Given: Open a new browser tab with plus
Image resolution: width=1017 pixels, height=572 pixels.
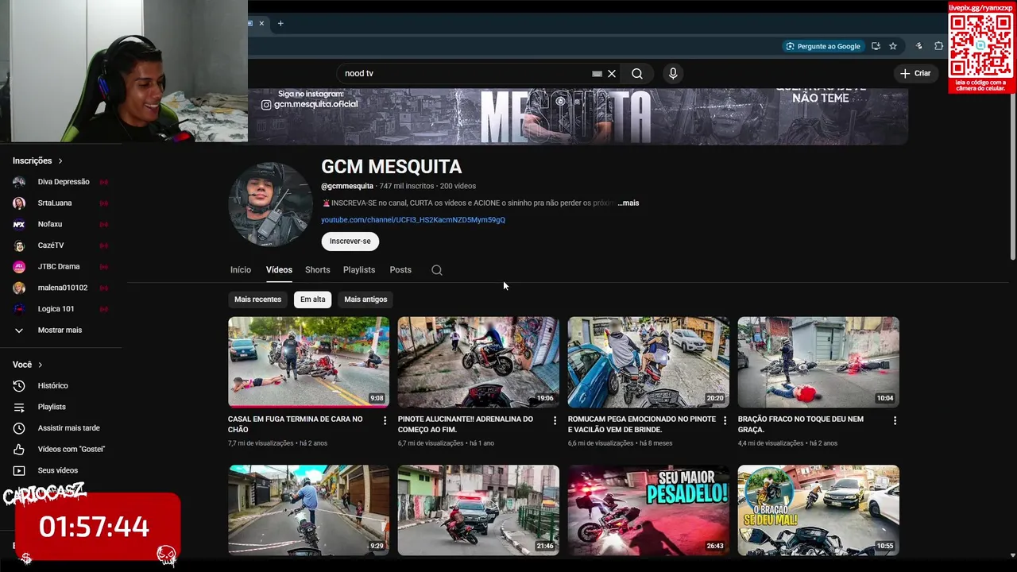Looking at the screenshot, I should (x=280, y=23).
